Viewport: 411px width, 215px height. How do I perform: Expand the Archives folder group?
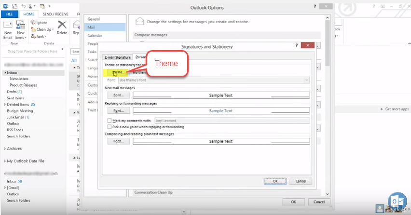tap(5, 148)
